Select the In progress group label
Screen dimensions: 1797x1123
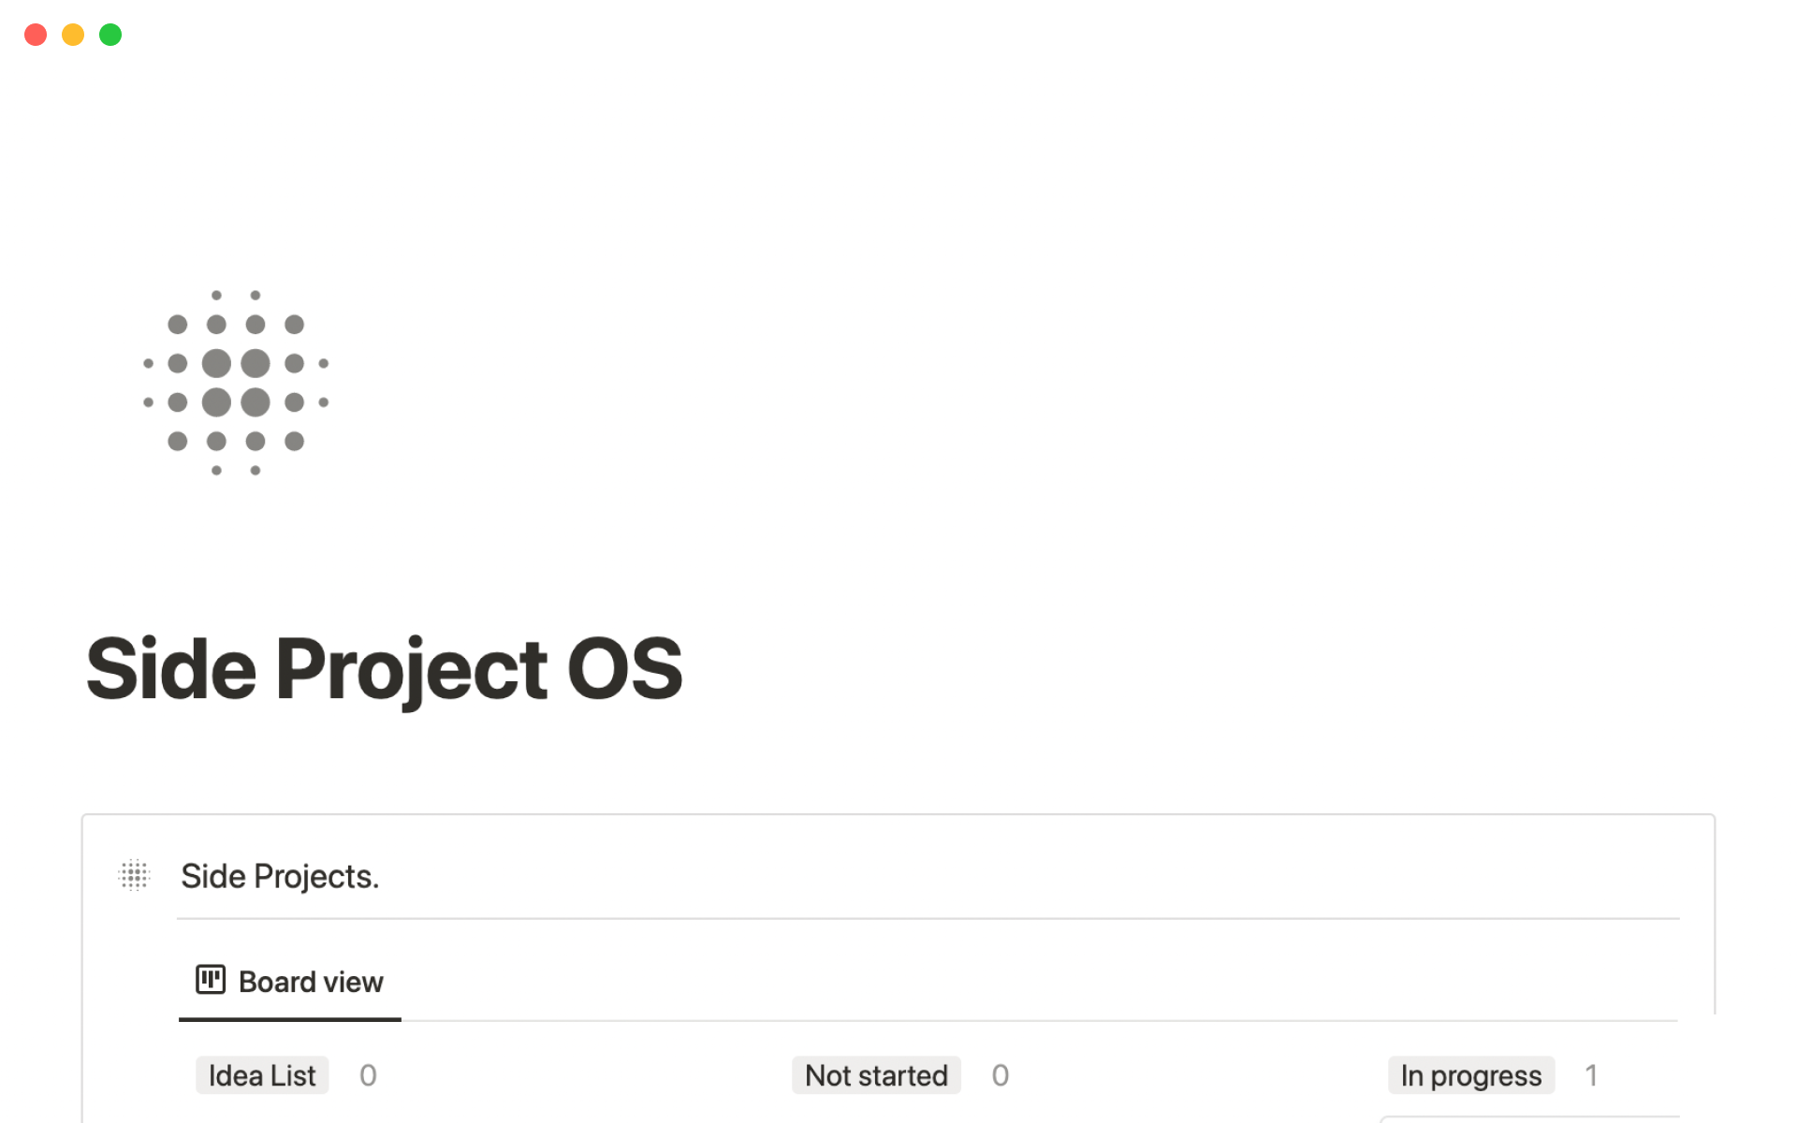click(1470, 1075)
